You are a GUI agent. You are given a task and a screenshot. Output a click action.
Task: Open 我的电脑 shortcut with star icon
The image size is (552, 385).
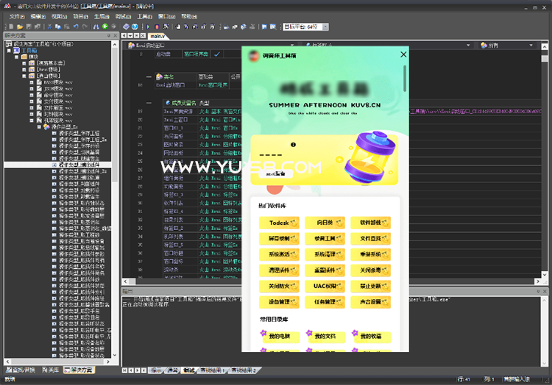coord(279,337)
